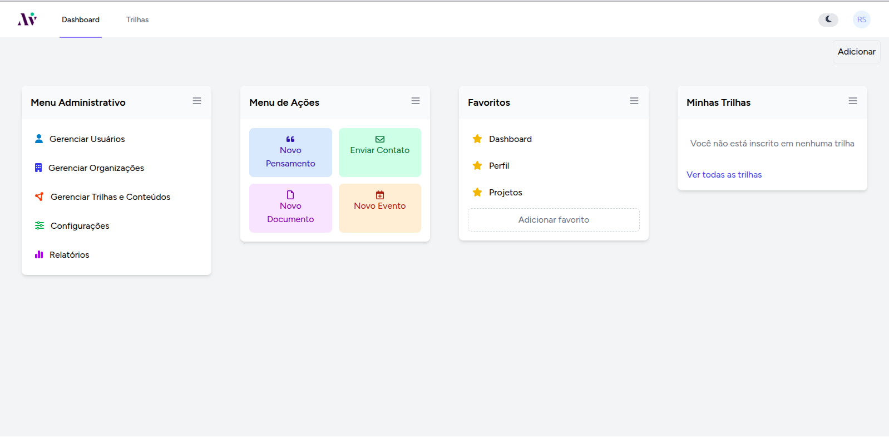Open the Menu Administrativo card options menu
This screenshot has width=889, height=437.
[x=197, y=101]
